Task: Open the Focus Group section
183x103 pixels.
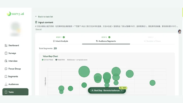Action: [13, 69]
